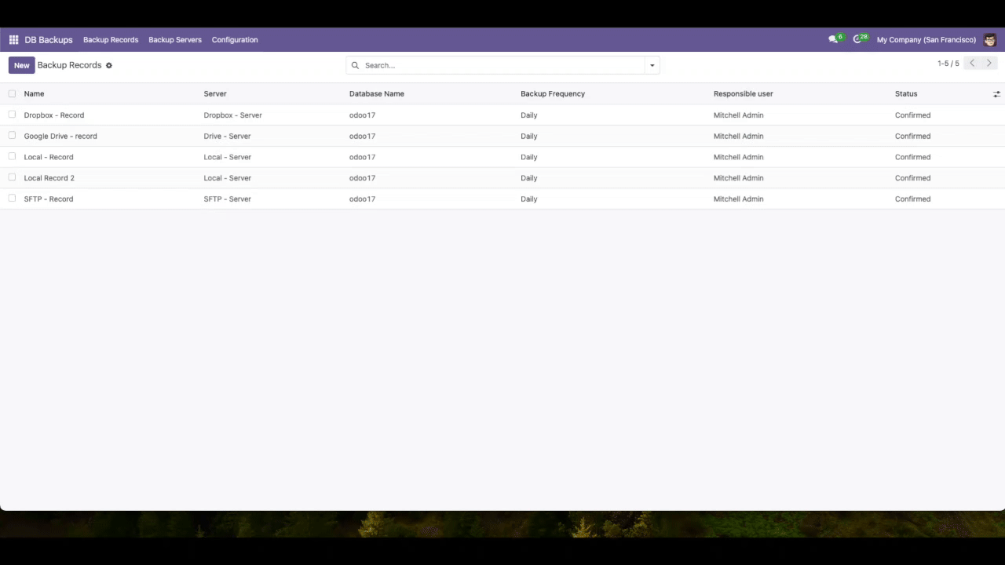Select the Dropbox - Record checkbox
The width and height of the screenshot is (1005, 565).
[12, 115]
